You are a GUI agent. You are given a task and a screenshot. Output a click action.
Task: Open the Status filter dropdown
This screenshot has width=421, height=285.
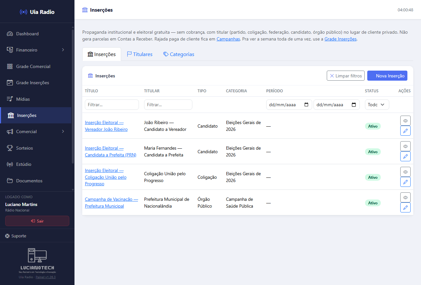[377, 105]
